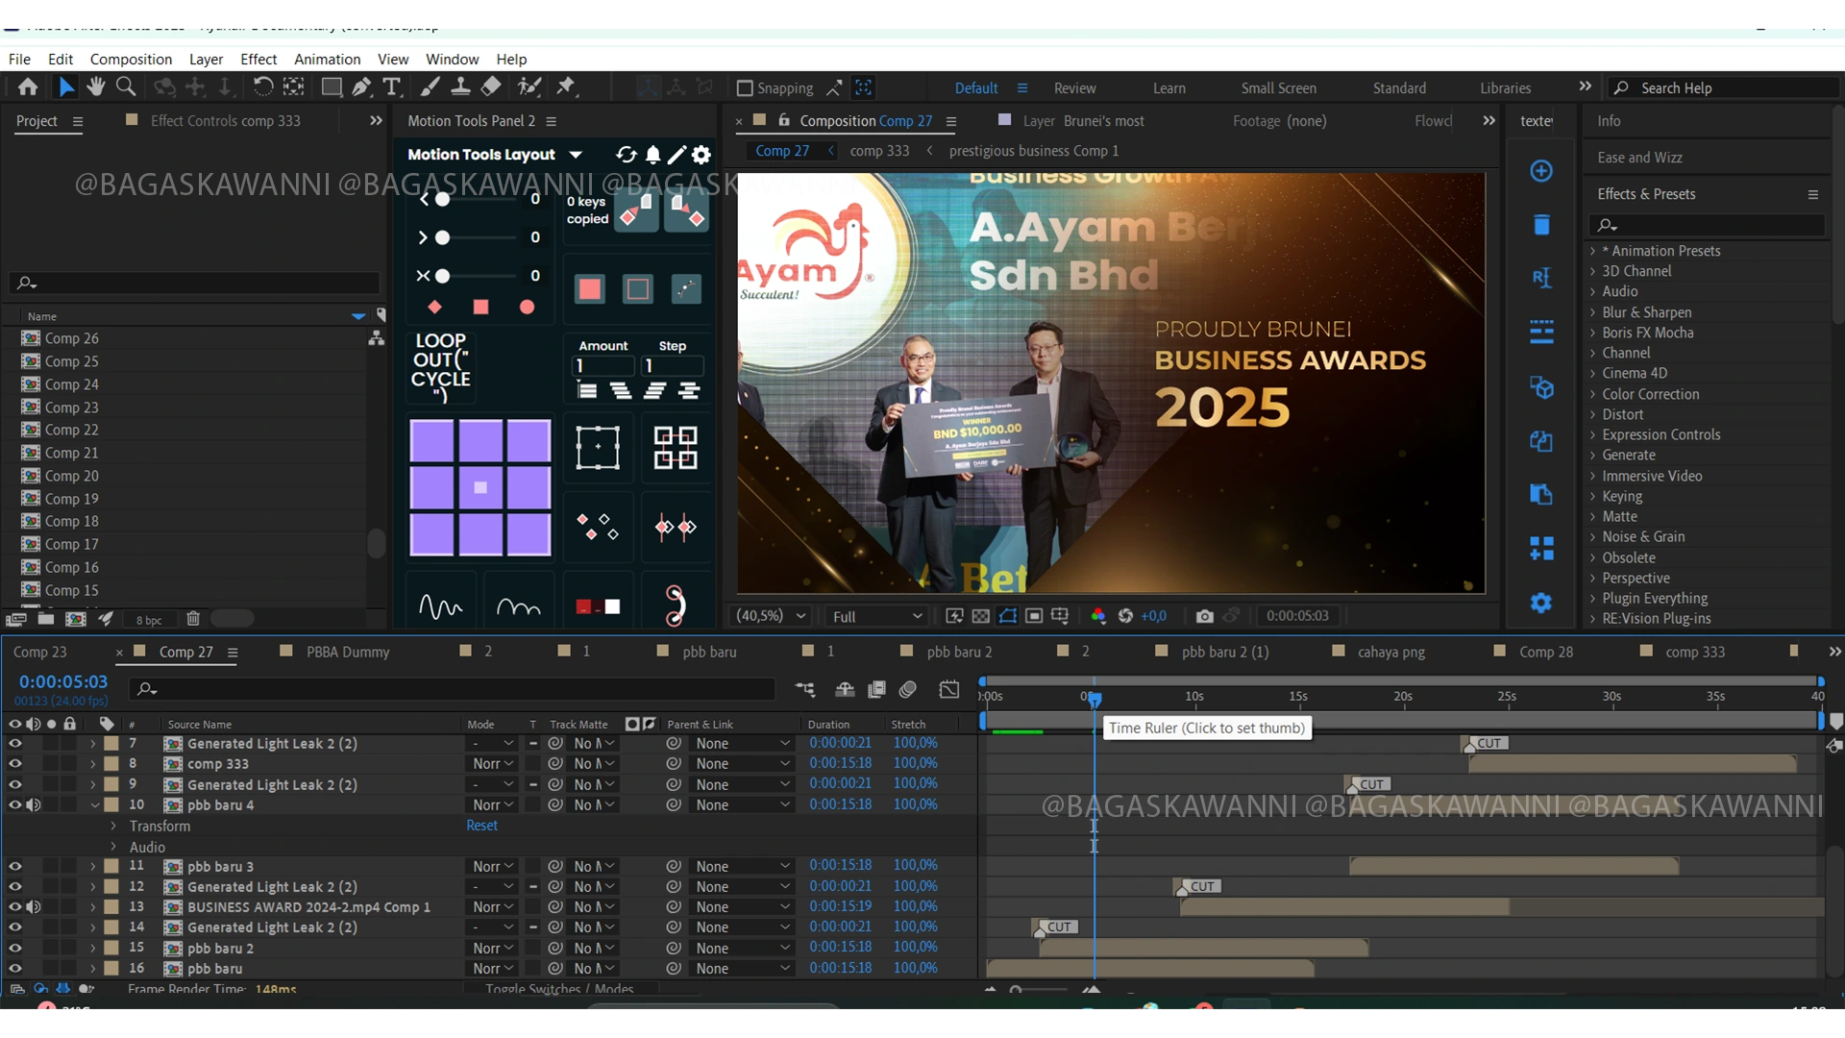This screenshot has height=1038, width=1845.
Task: Reset the Transform properties
Action: 481,826
